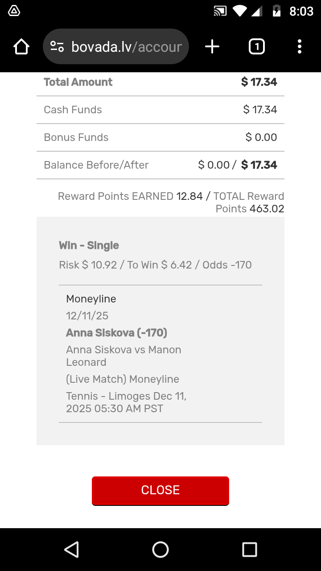Viewport: 321px width, 571px height.
Task: Select the Total Amount row
Action: 160,82
